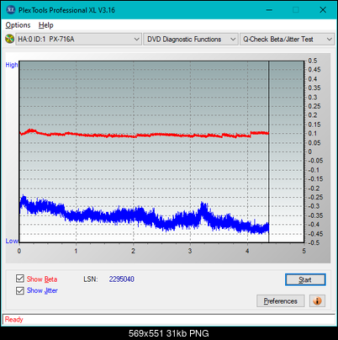Click the blue Show Jitter label
Viewport: 338px width, 340px height.
pyautogui.click(x=42, y=290)
